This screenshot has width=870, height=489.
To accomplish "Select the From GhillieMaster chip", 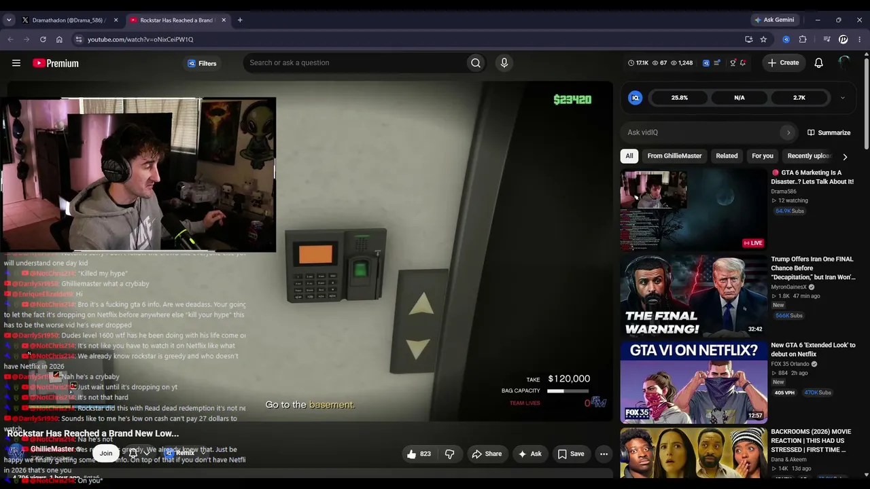I will tap(674, 156).
